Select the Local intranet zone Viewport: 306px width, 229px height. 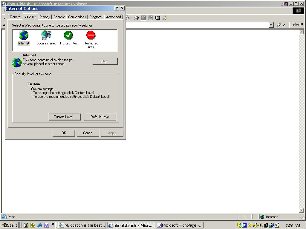pyautogui.click(x=46, y=38)
